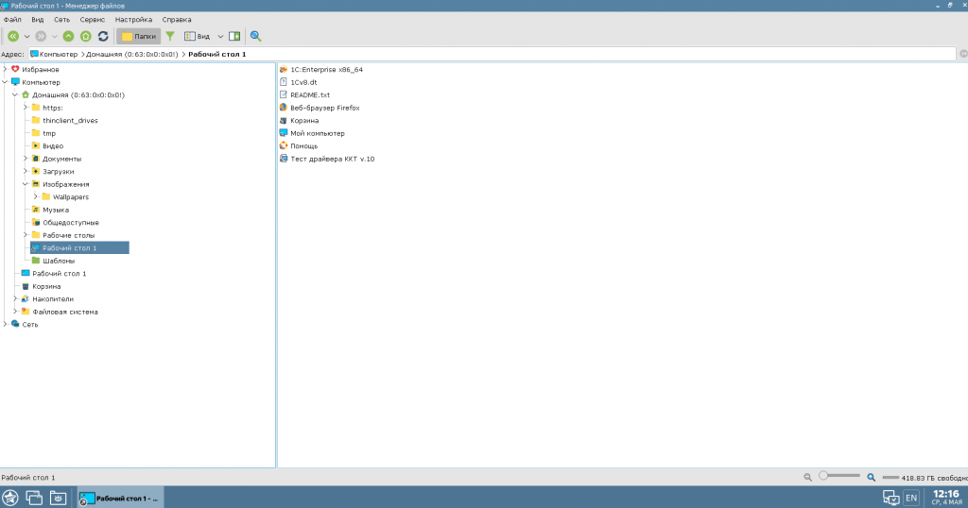This screenshot has height=508, width=968.
Task: Click the zoom in magnifier in status bar
Action: (871, 477)
